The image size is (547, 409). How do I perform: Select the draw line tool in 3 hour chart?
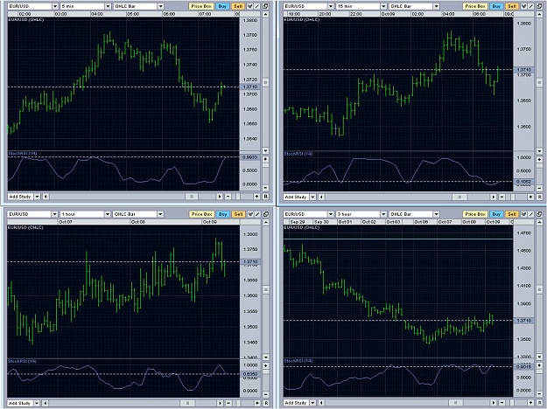pos(531,214)
